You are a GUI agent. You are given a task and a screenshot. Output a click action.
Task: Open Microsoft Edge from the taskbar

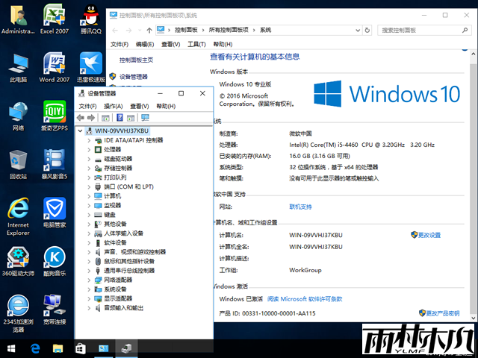coord(34,348)
